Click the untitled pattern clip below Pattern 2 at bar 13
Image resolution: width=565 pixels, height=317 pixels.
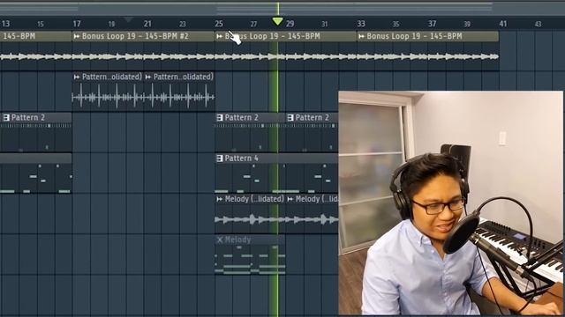point(35,173)
